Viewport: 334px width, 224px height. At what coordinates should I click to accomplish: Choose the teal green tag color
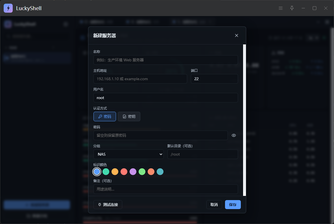tap(106, 172)
